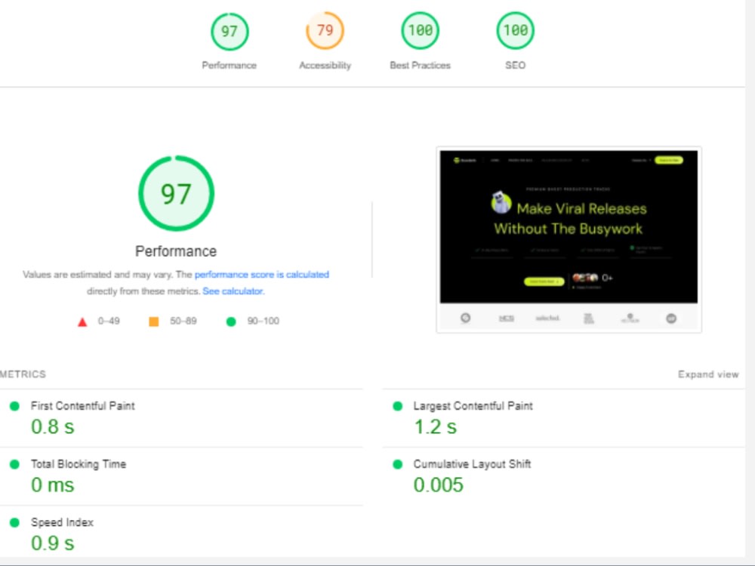Click the First Contentful Paint metric title
Viewport: 755px width, 566px height.
click(83, 406)
